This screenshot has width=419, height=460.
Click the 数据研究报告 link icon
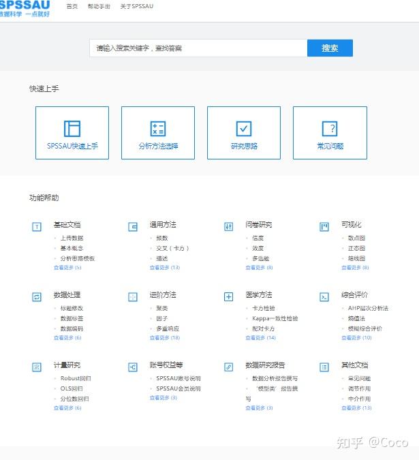tap(229, 367)
